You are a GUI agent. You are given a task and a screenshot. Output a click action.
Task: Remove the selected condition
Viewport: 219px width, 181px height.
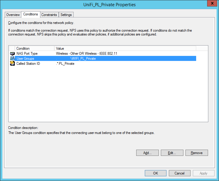(196, 153)
